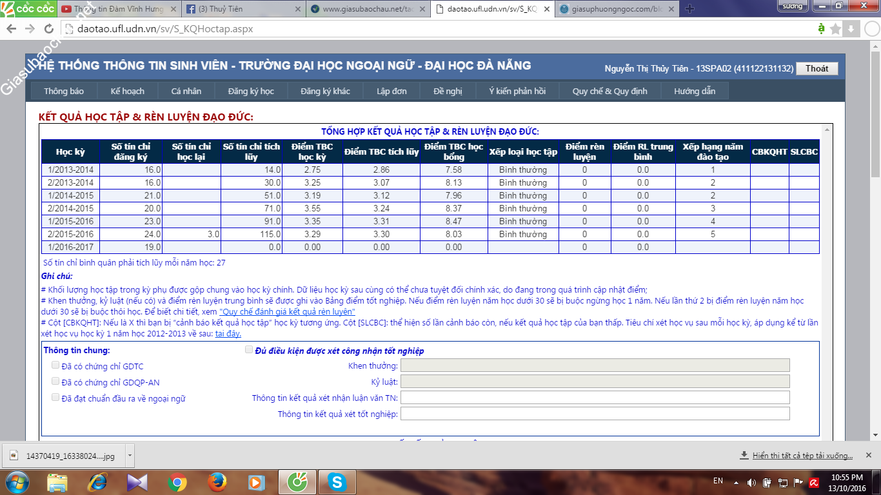Open 'Quy chế & Quy định' menu
881x495 pixels.
(609, 91)
